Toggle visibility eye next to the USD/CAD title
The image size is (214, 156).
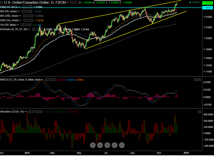pyautogui.click(x=72, y=2)
